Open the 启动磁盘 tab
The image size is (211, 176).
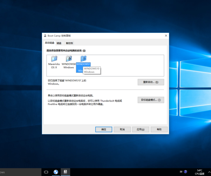point(50,43)
